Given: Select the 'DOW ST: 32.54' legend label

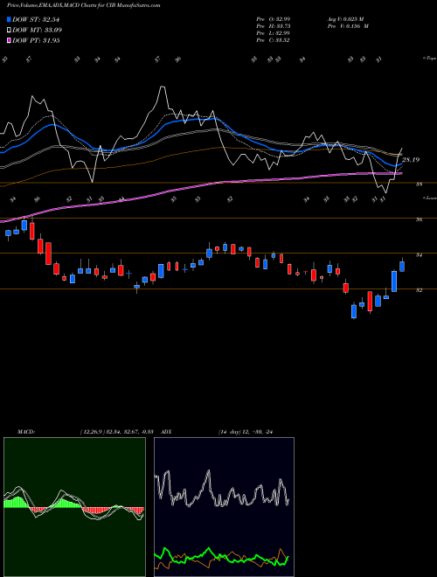Looking at the screenshot, I should click(36, 19).
